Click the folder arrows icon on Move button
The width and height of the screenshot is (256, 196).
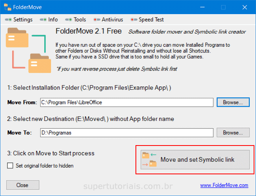click(149, 160)
